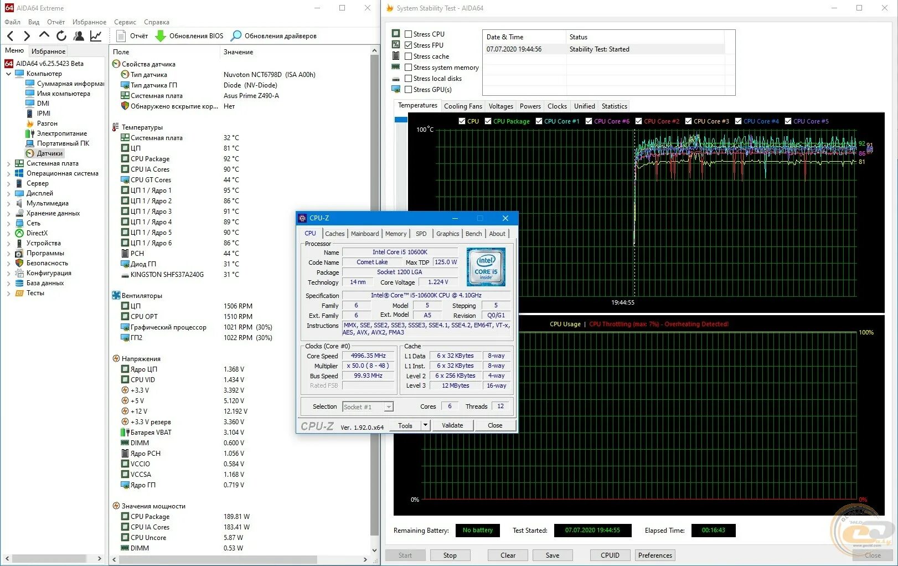The width and height of the screenshot is (898, 566).
Task: Click the Intel Core i5 logo in CPU-Z
Action: pyautogui.click(x=486, y=266)
